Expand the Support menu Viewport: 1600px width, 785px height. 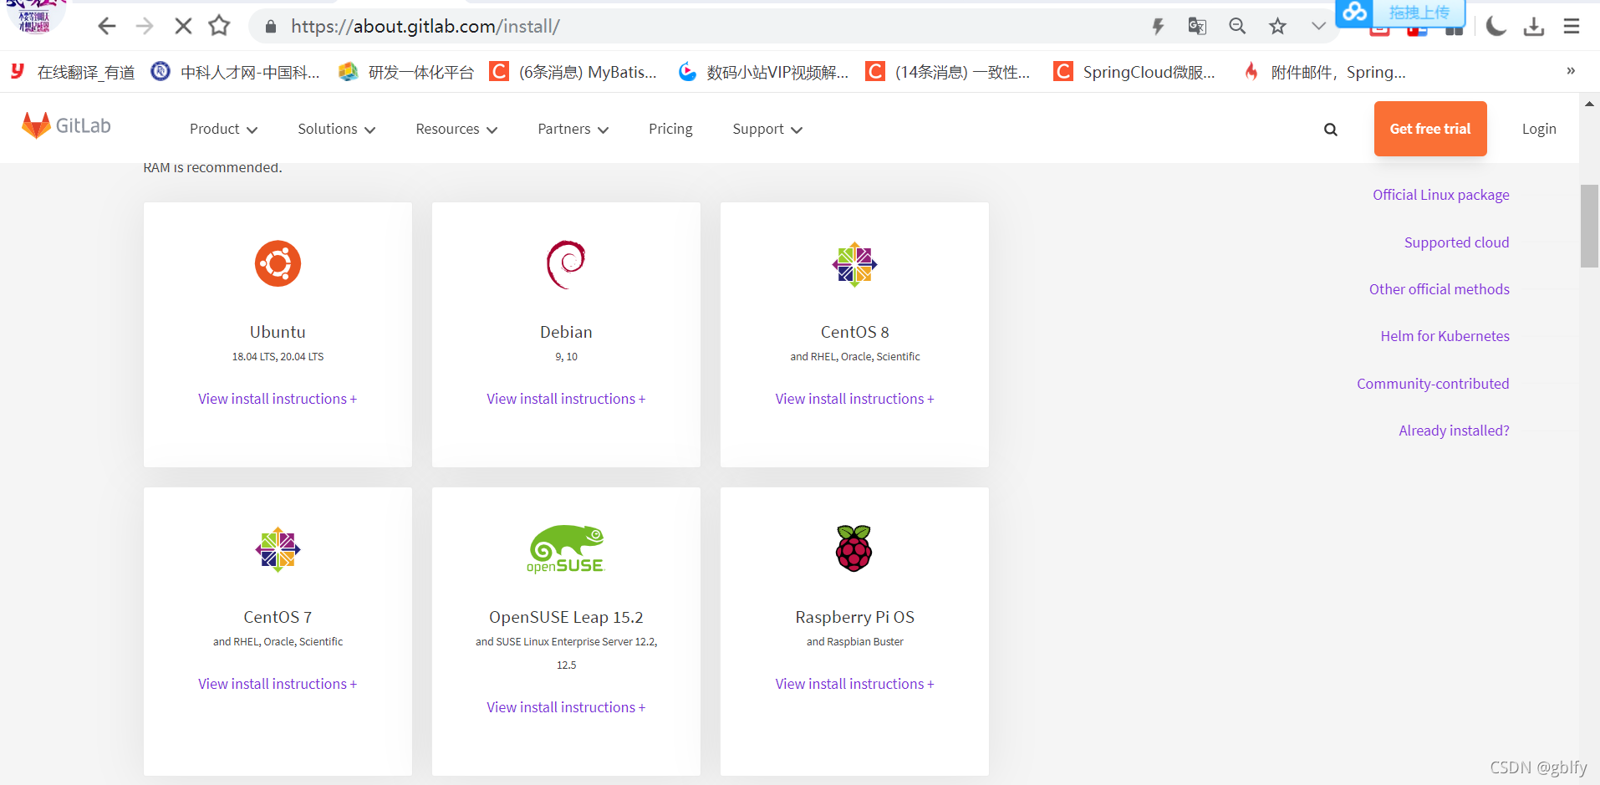click(x=767, y=129)
